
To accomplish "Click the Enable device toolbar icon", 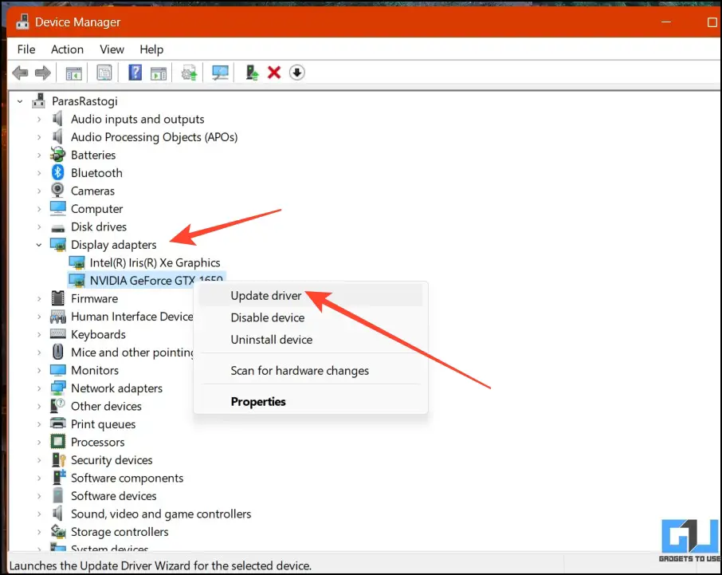I will [252, 73].
